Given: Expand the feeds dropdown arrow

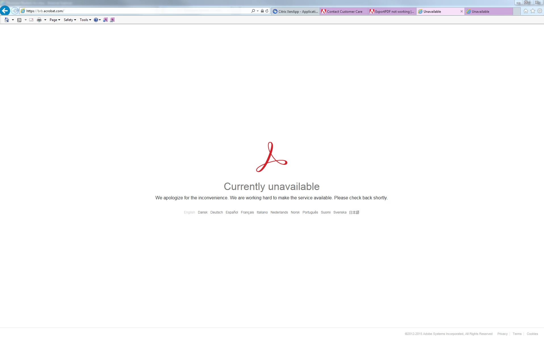Looking at the screenshot, I should point(26,20).
